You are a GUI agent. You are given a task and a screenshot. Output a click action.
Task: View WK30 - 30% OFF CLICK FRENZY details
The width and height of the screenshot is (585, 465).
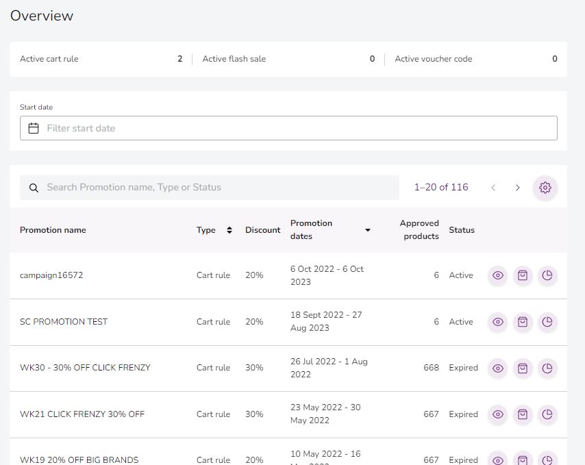tap(498, 368)
